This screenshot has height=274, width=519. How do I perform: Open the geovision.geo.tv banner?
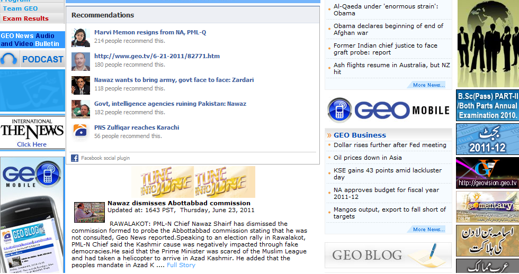[488, 173]
